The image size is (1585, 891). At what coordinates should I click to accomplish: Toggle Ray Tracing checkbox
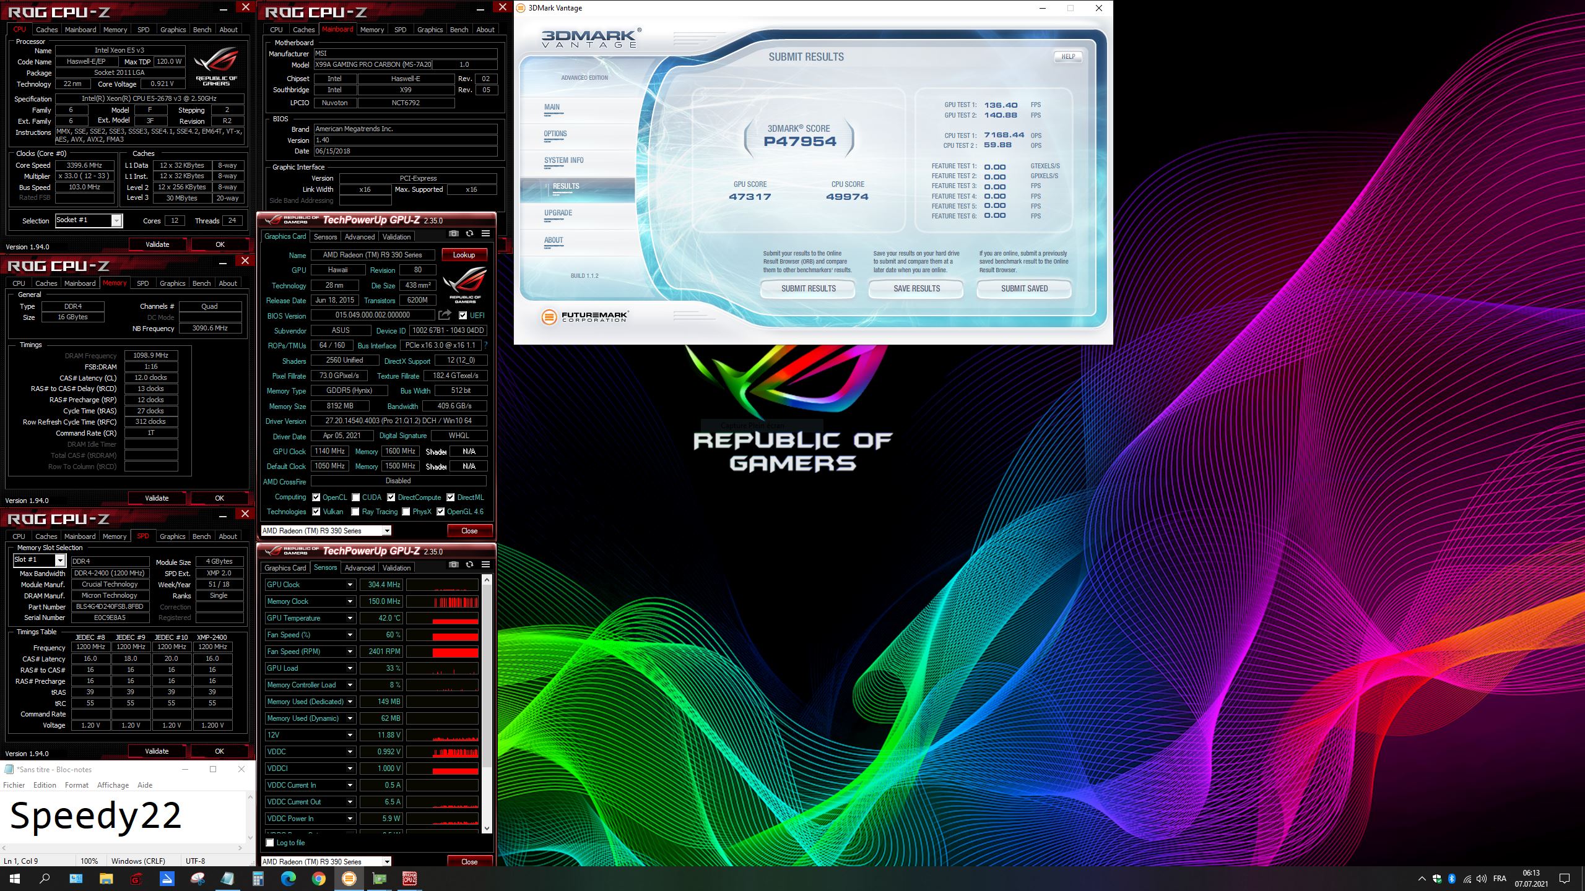(x=355, y=512)
